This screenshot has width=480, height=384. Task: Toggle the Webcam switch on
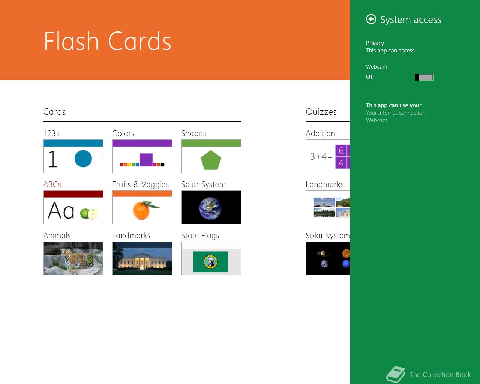[x=424, y=77]
